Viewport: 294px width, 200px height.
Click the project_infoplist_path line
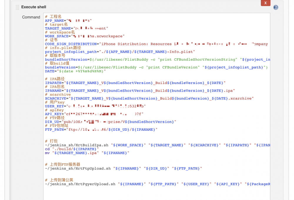click(120, 52)
